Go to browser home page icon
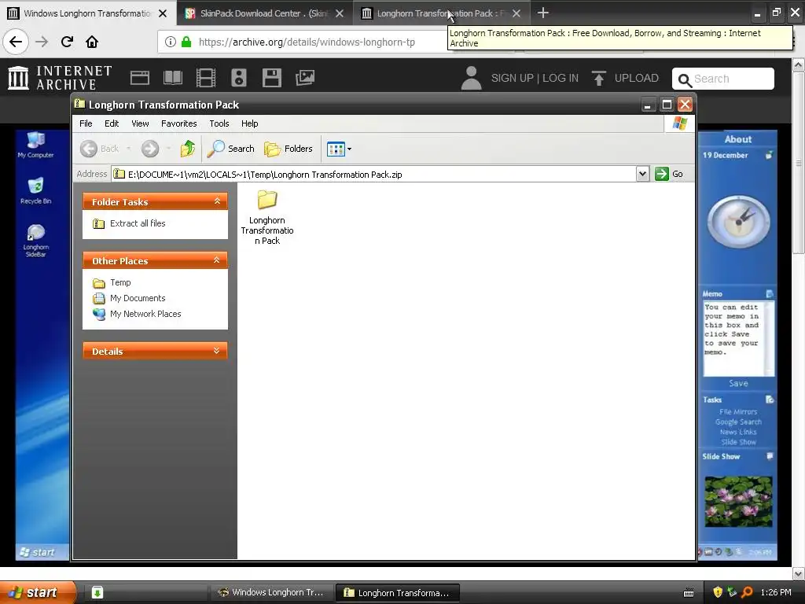The image size is (805, 604). (92, 42)
